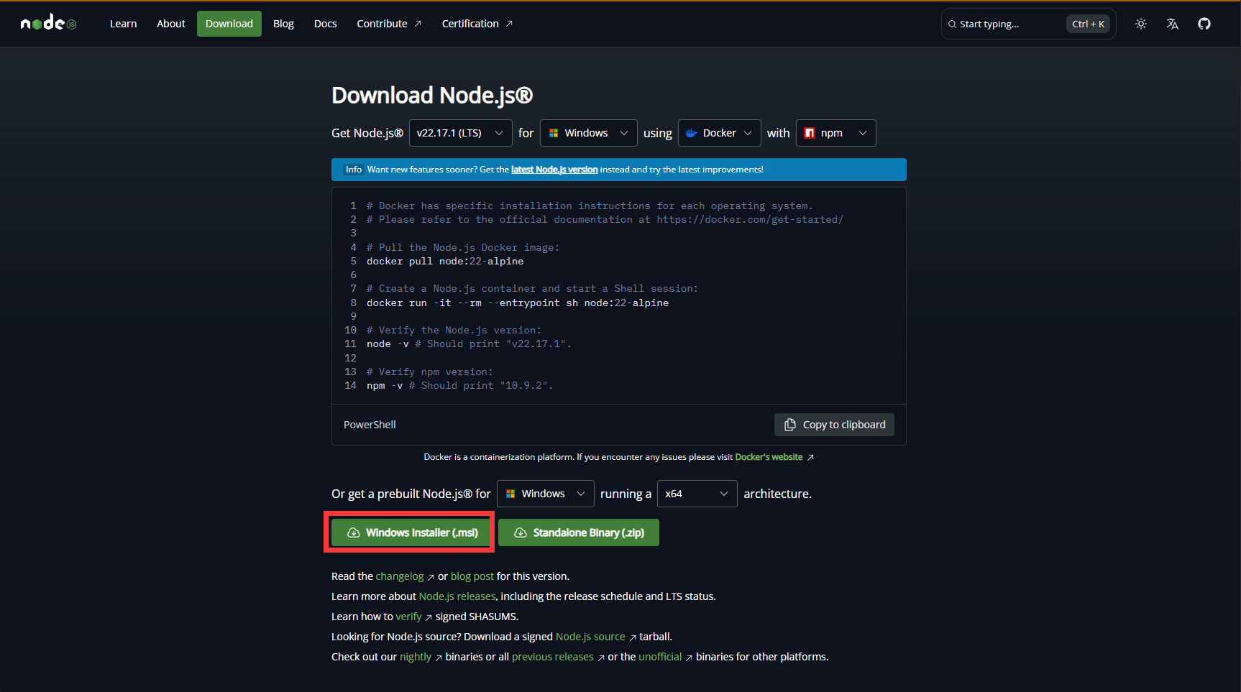
Task: Open the Docker install method dropdown
Action: pos(719,133)
